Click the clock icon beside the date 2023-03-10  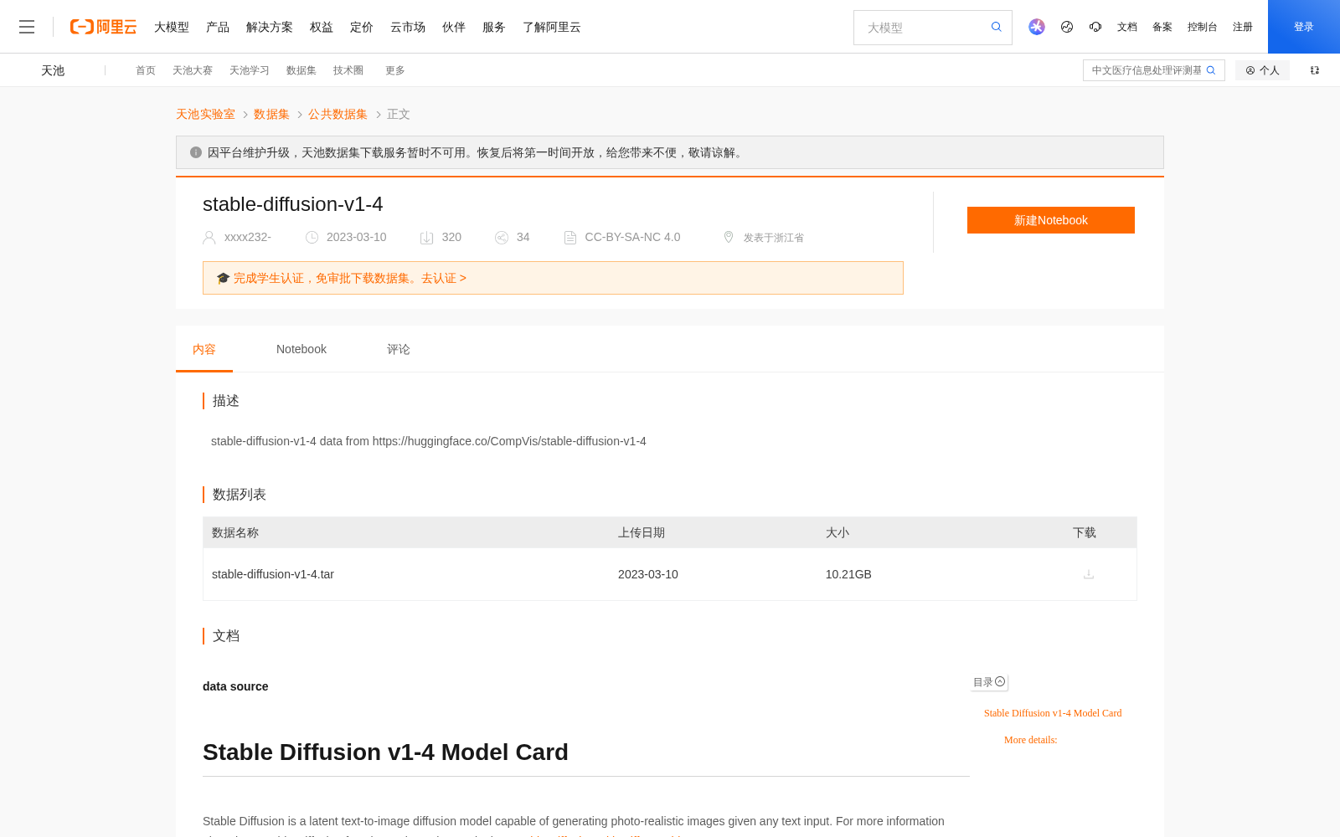[312, 238]
